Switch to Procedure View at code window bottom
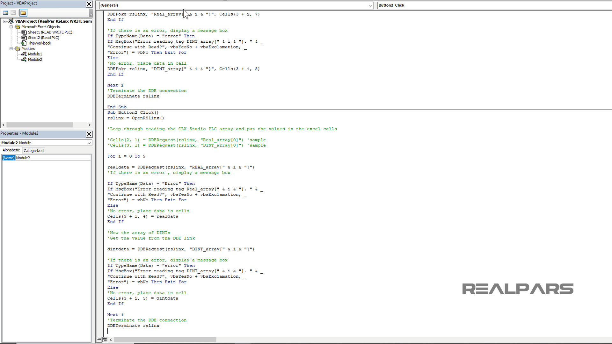Screen dimensions: 612x344 [99, 340]
